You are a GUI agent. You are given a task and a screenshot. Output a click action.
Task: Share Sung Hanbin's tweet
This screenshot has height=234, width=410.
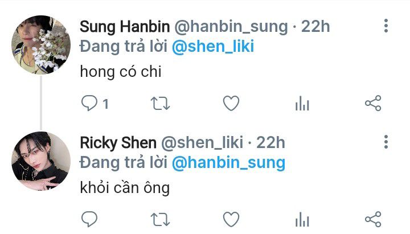click(x=373, y=103)
